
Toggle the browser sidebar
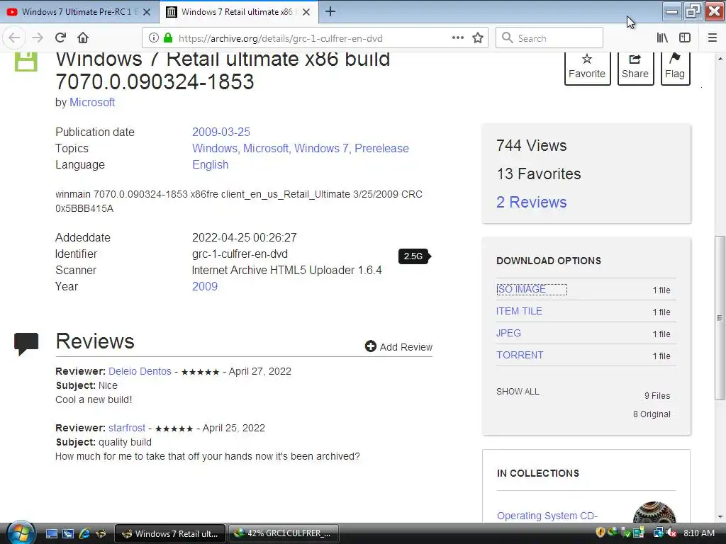[685, 38]
